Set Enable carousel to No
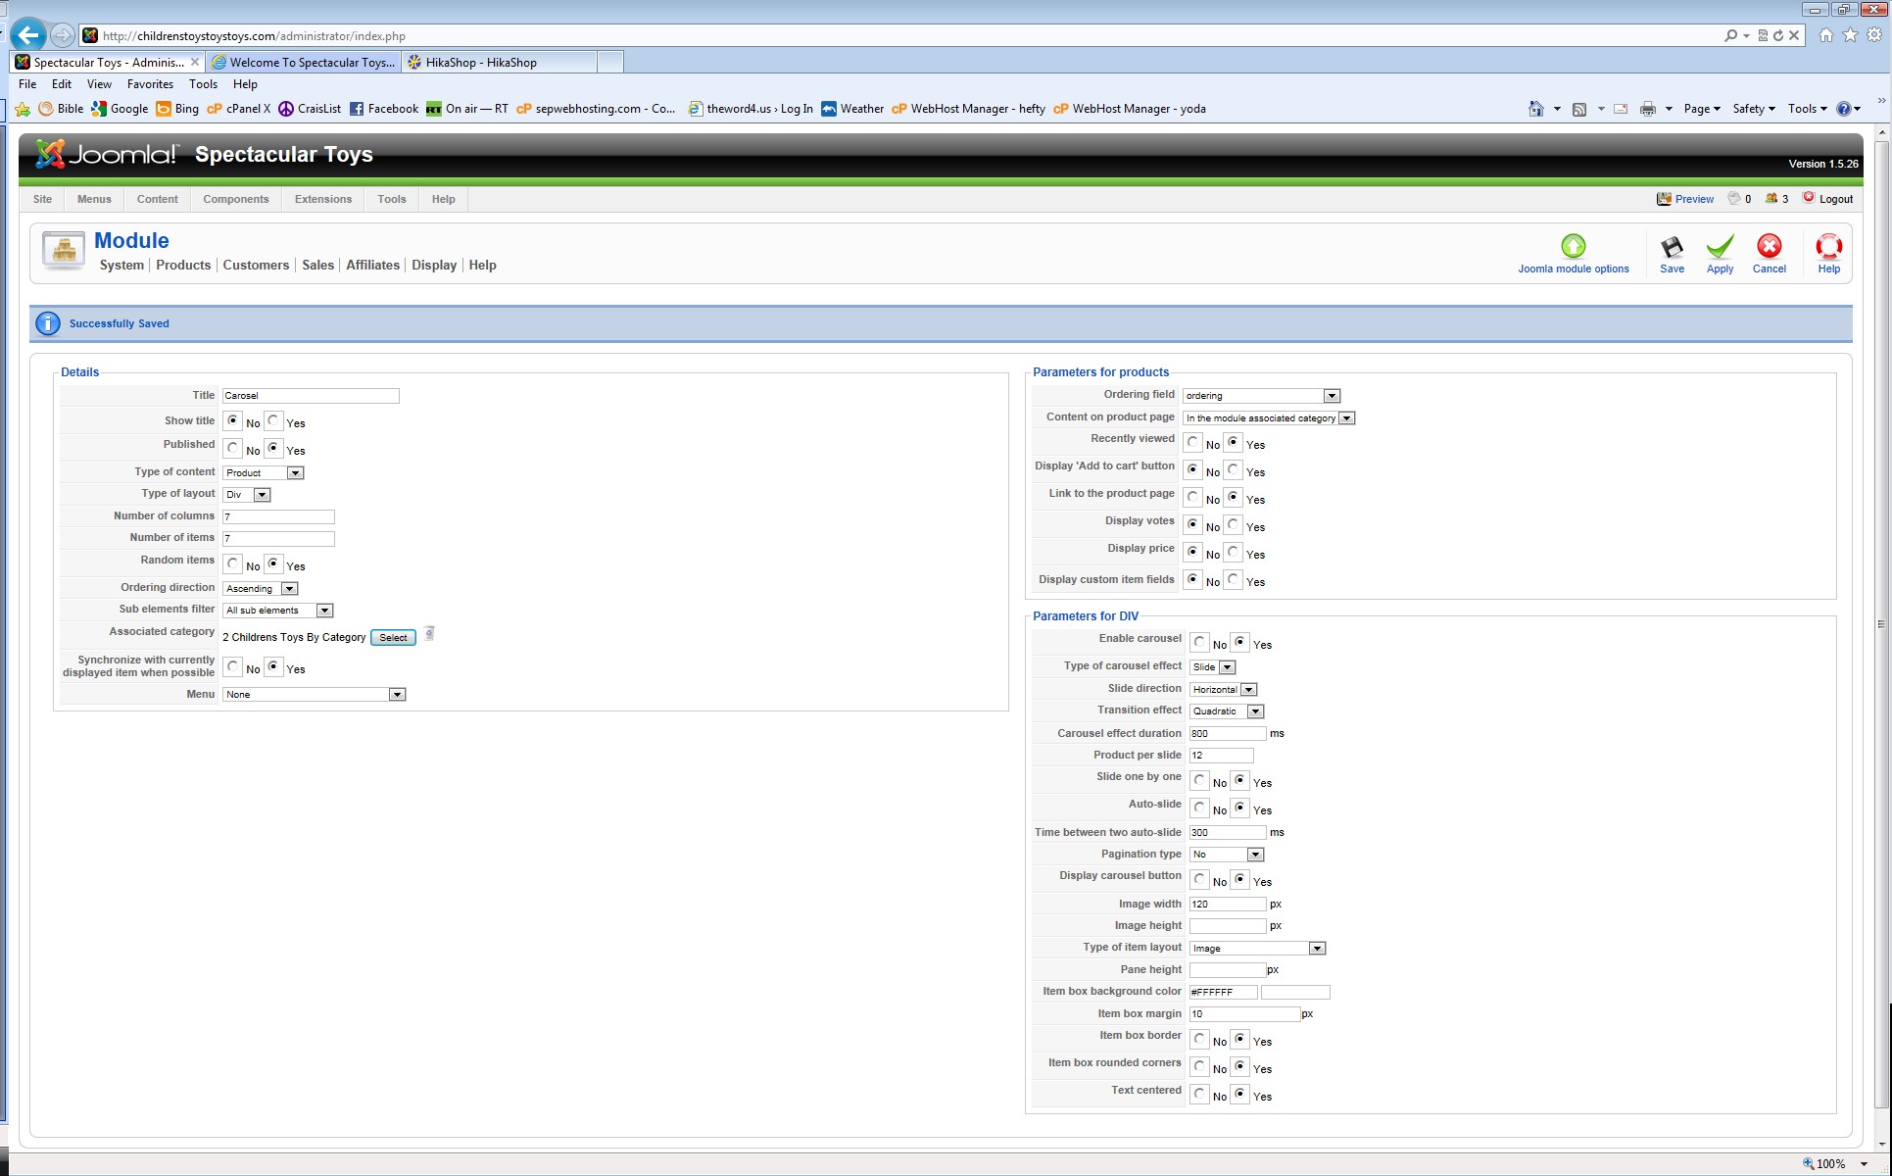This screenshot has height=1176, width=1892. pyautogui.click(x=1199, y=643)
